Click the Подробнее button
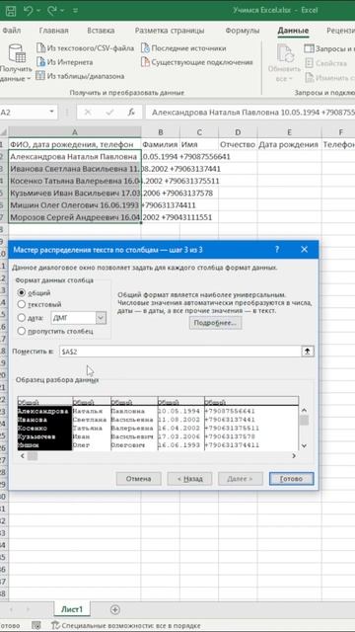The image size is (355, 632). (x=215, y=323)
